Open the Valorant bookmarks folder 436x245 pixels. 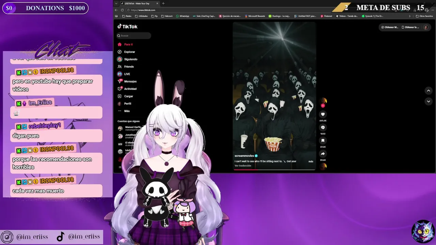coord(167,16)
